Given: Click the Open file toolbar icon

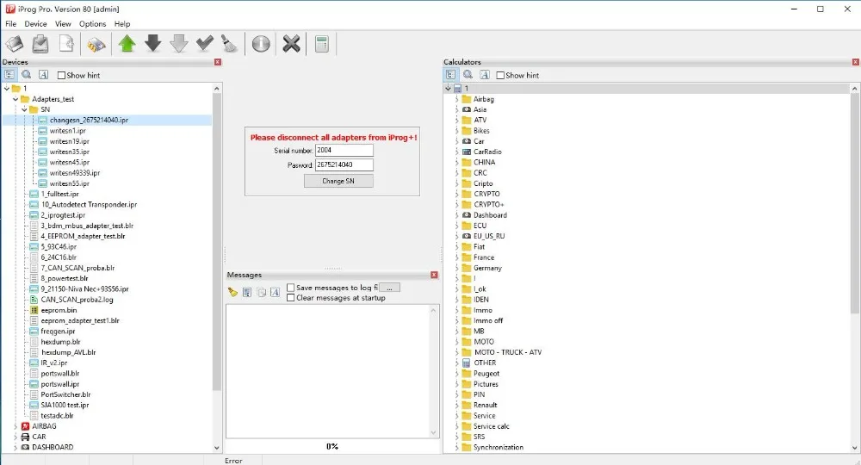Looking at the screenshot, I should pos(15,44).
